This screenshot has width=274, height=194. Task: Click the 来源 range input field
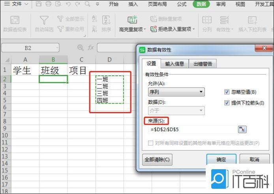[192, 129]
